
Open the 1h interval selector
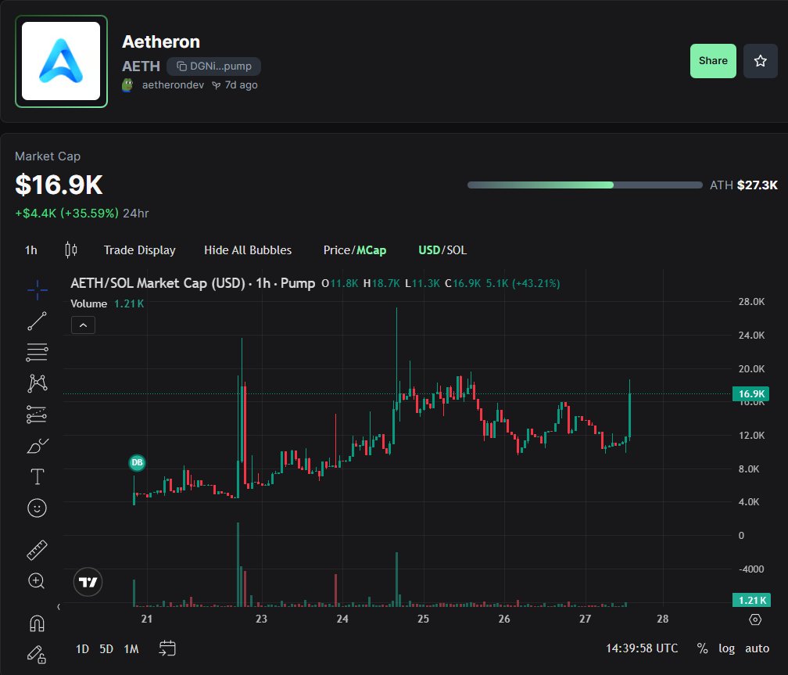coord(31,250)
